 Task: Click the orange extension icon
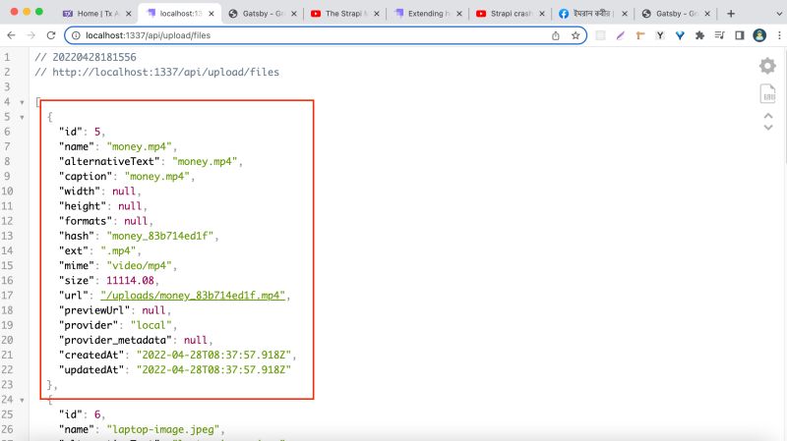click(x=640, y=35)
